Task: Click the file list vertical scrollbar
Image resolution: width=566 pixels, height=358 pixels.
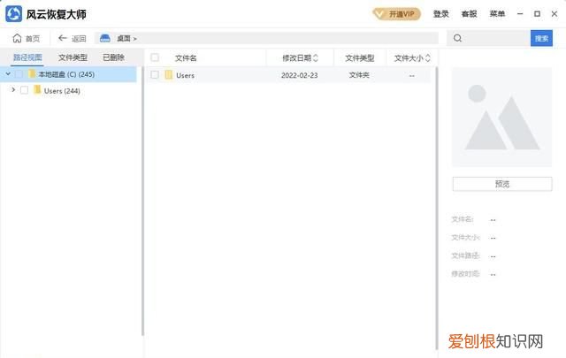Action: [436, 209]
